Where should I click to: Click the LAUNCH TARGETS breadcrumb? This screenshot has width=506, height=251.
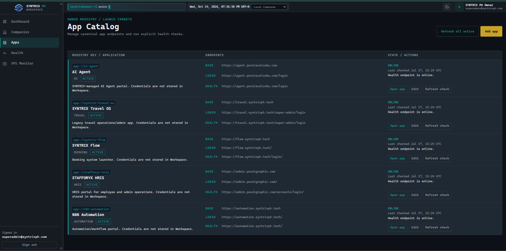(x=117, y=19)
